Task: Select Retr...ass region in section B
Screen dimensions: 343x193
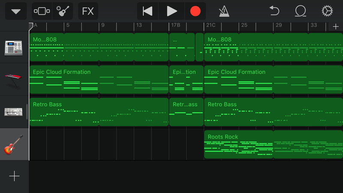Action: click(x=186, y=112)
